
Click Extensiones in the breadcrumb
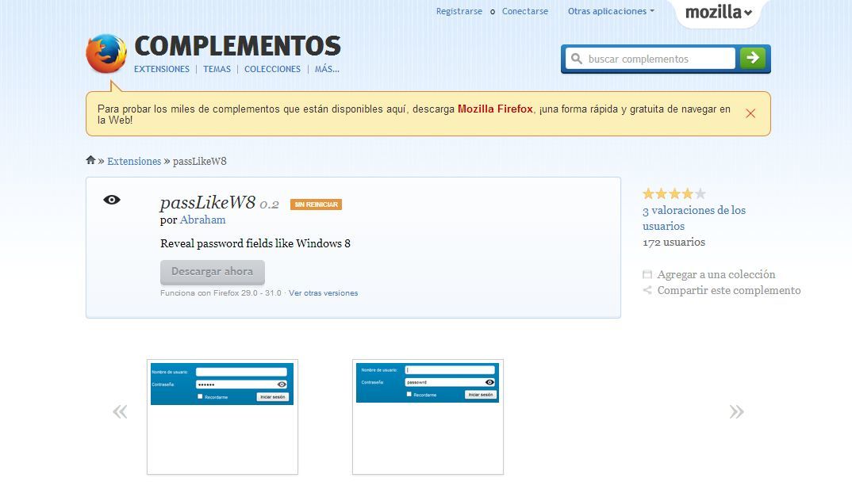click(134, 161)
